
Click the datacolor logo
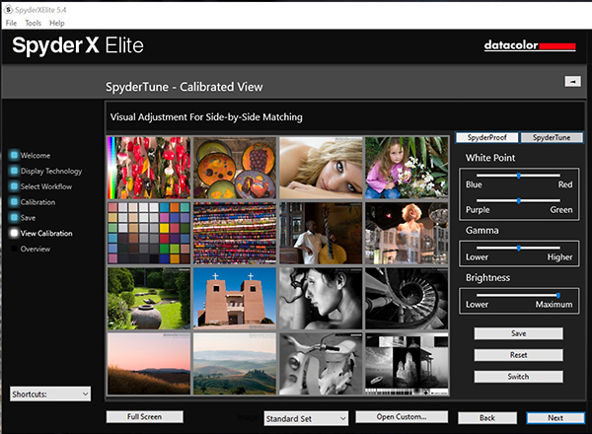tap(529, 45)
